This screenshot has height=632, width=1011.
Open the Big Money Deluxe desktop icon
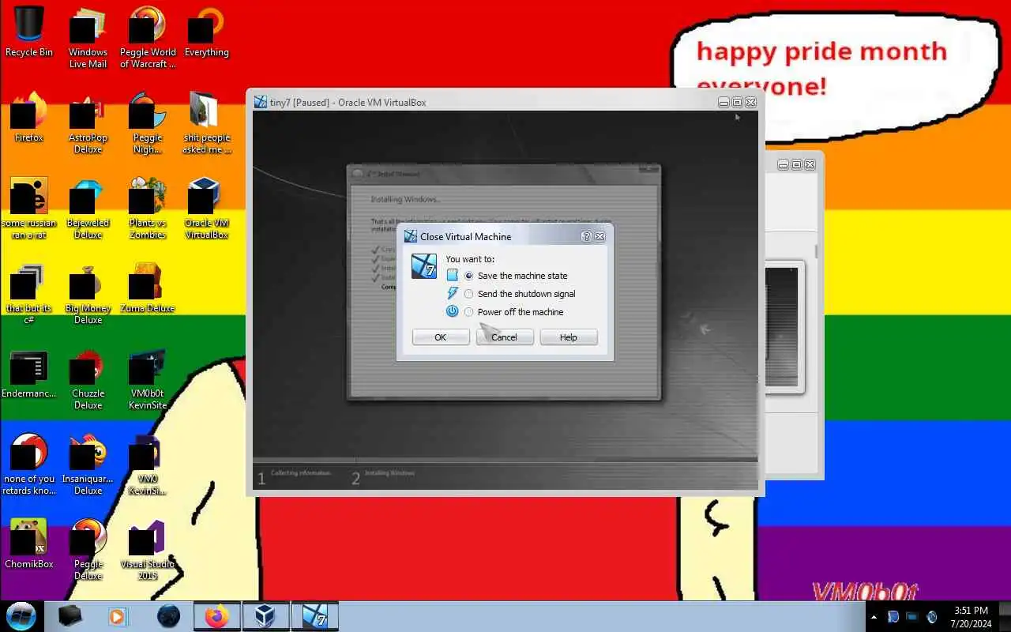coord(88,293)
